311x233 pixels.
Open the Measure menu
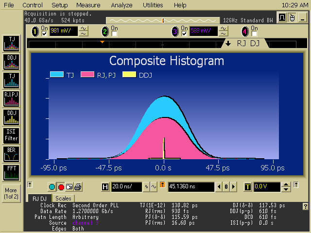[x=88, y=5]
